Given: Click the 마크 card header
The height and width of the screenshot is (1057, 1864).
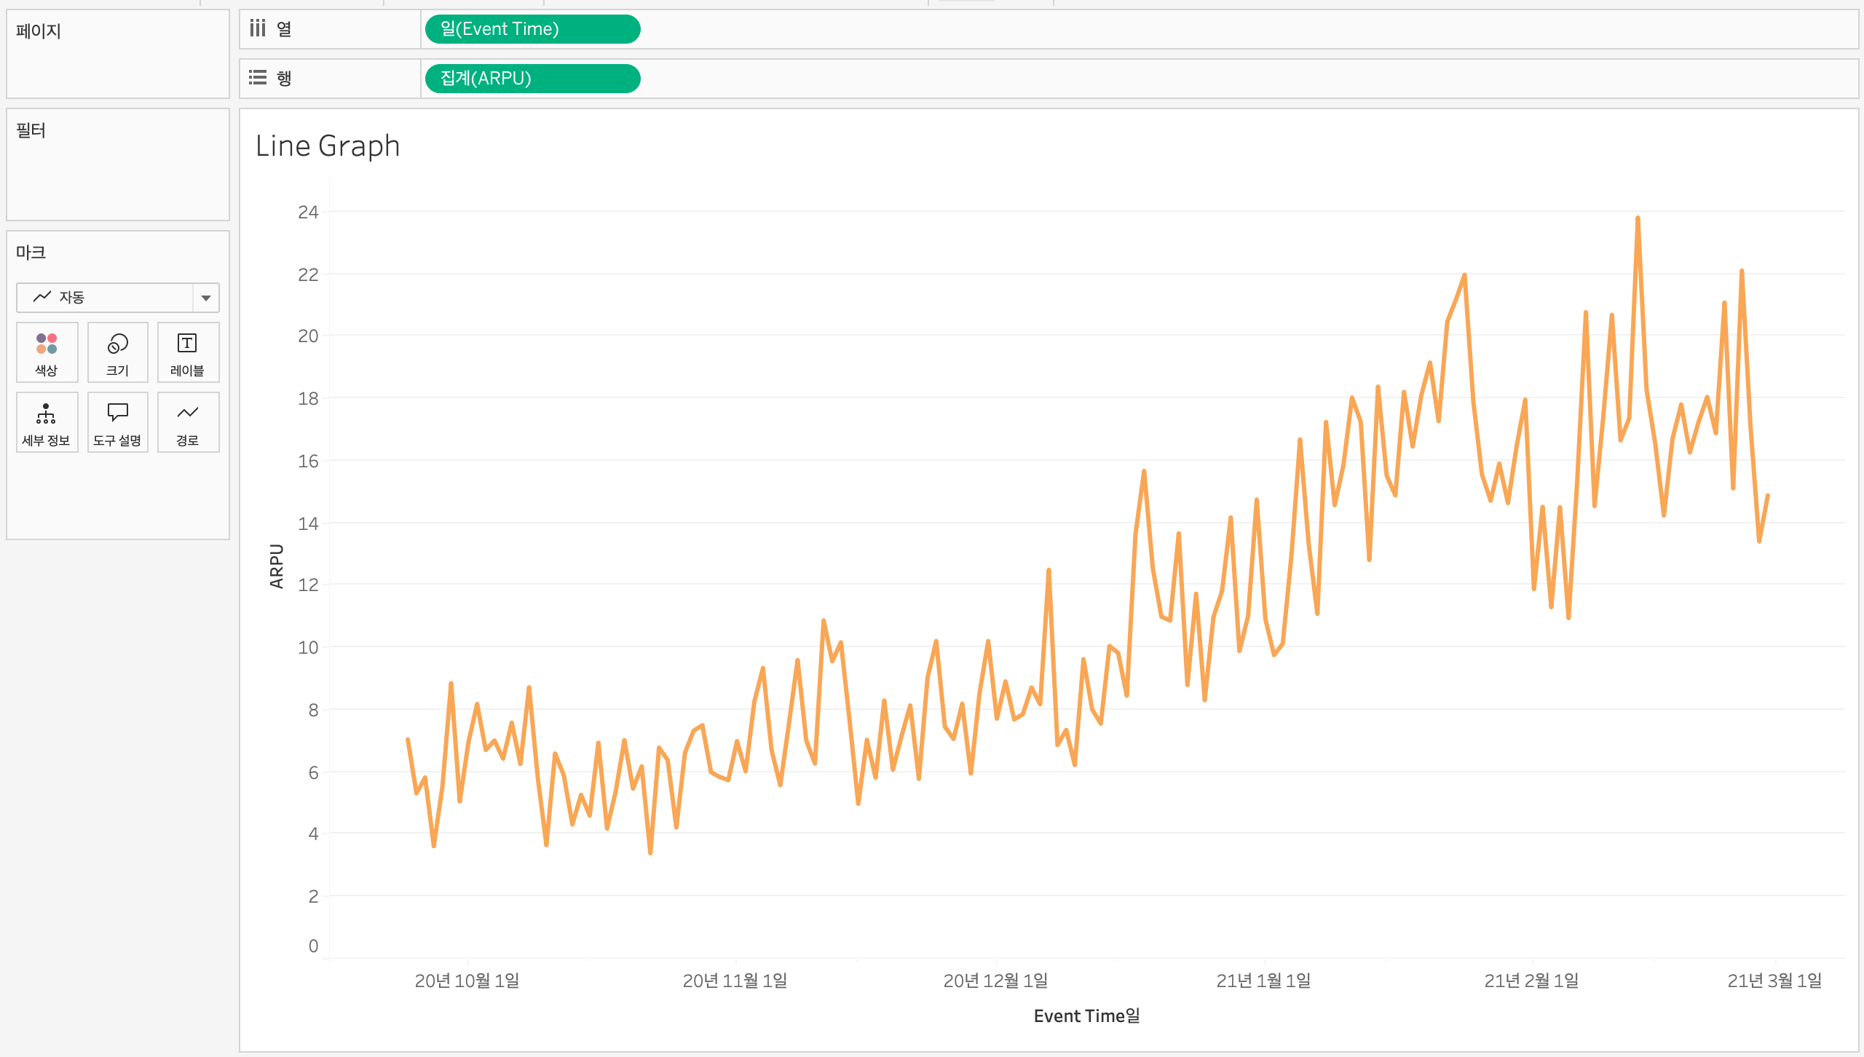Looking at the screenshot, I should click(x=31, y=253).
